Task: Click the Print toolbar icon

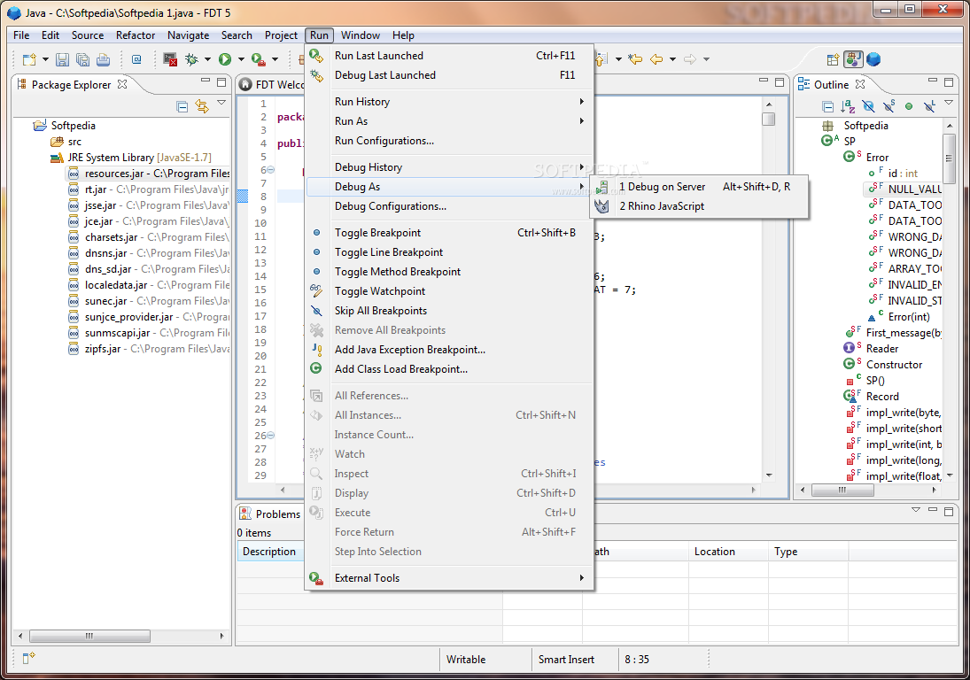Action: click(x=104, y=59)
